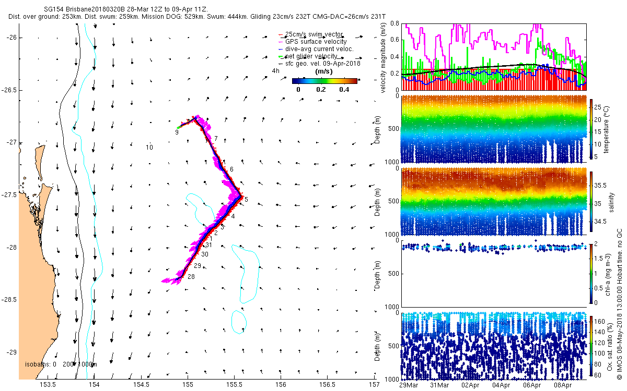Click the isolated '10' label west of the track
627x391 pixels.
click(149, 148)
